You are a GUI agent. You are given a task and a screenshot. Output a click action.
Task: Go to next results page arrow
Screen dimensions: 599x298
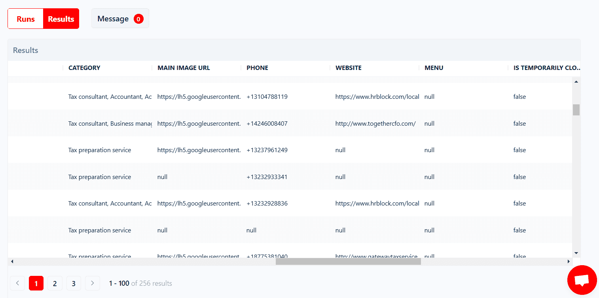point(93,283)
